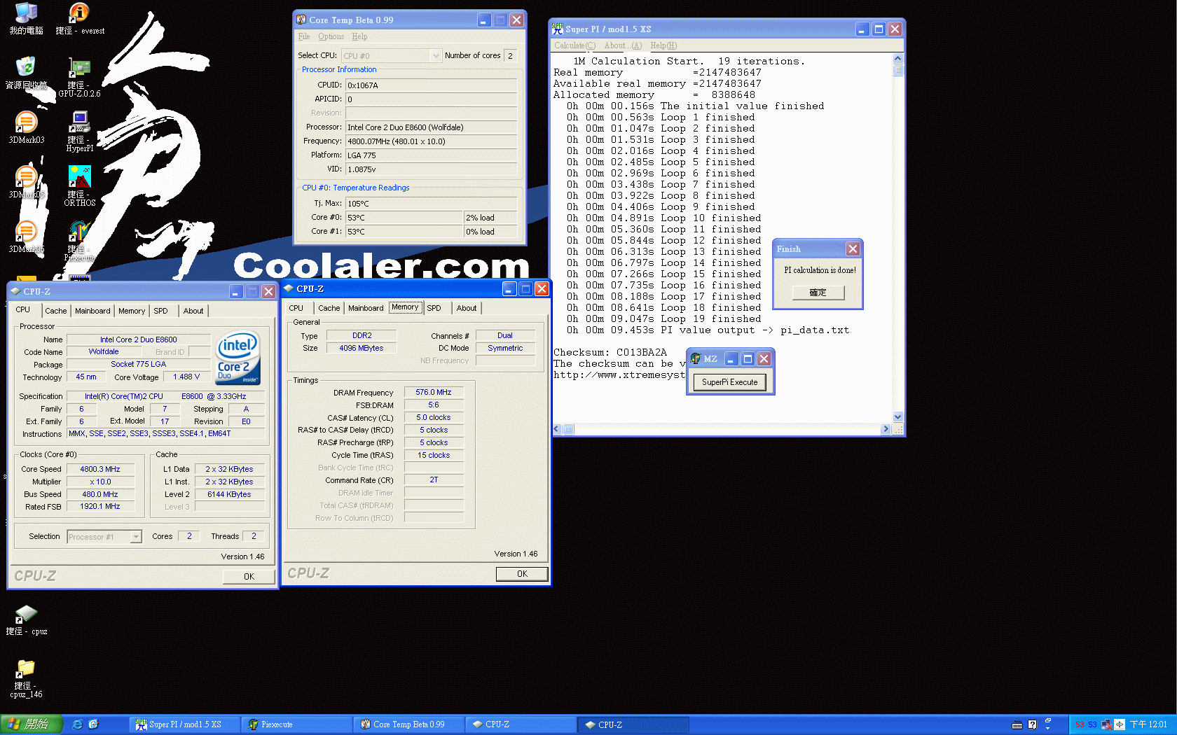Select Mainboard tab in right CPU-Z
Viewport: 1177px width, 735px height.
366,308
